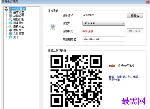150x109 pixels.
Task: Click the odin logo icon
Action: [x=112, y=66]
